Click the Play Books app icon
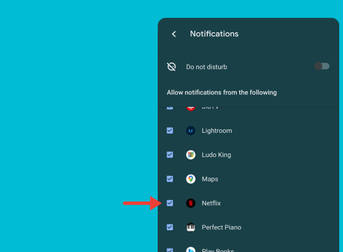Viewport: 343px width, 252px height. click(191, 249)
